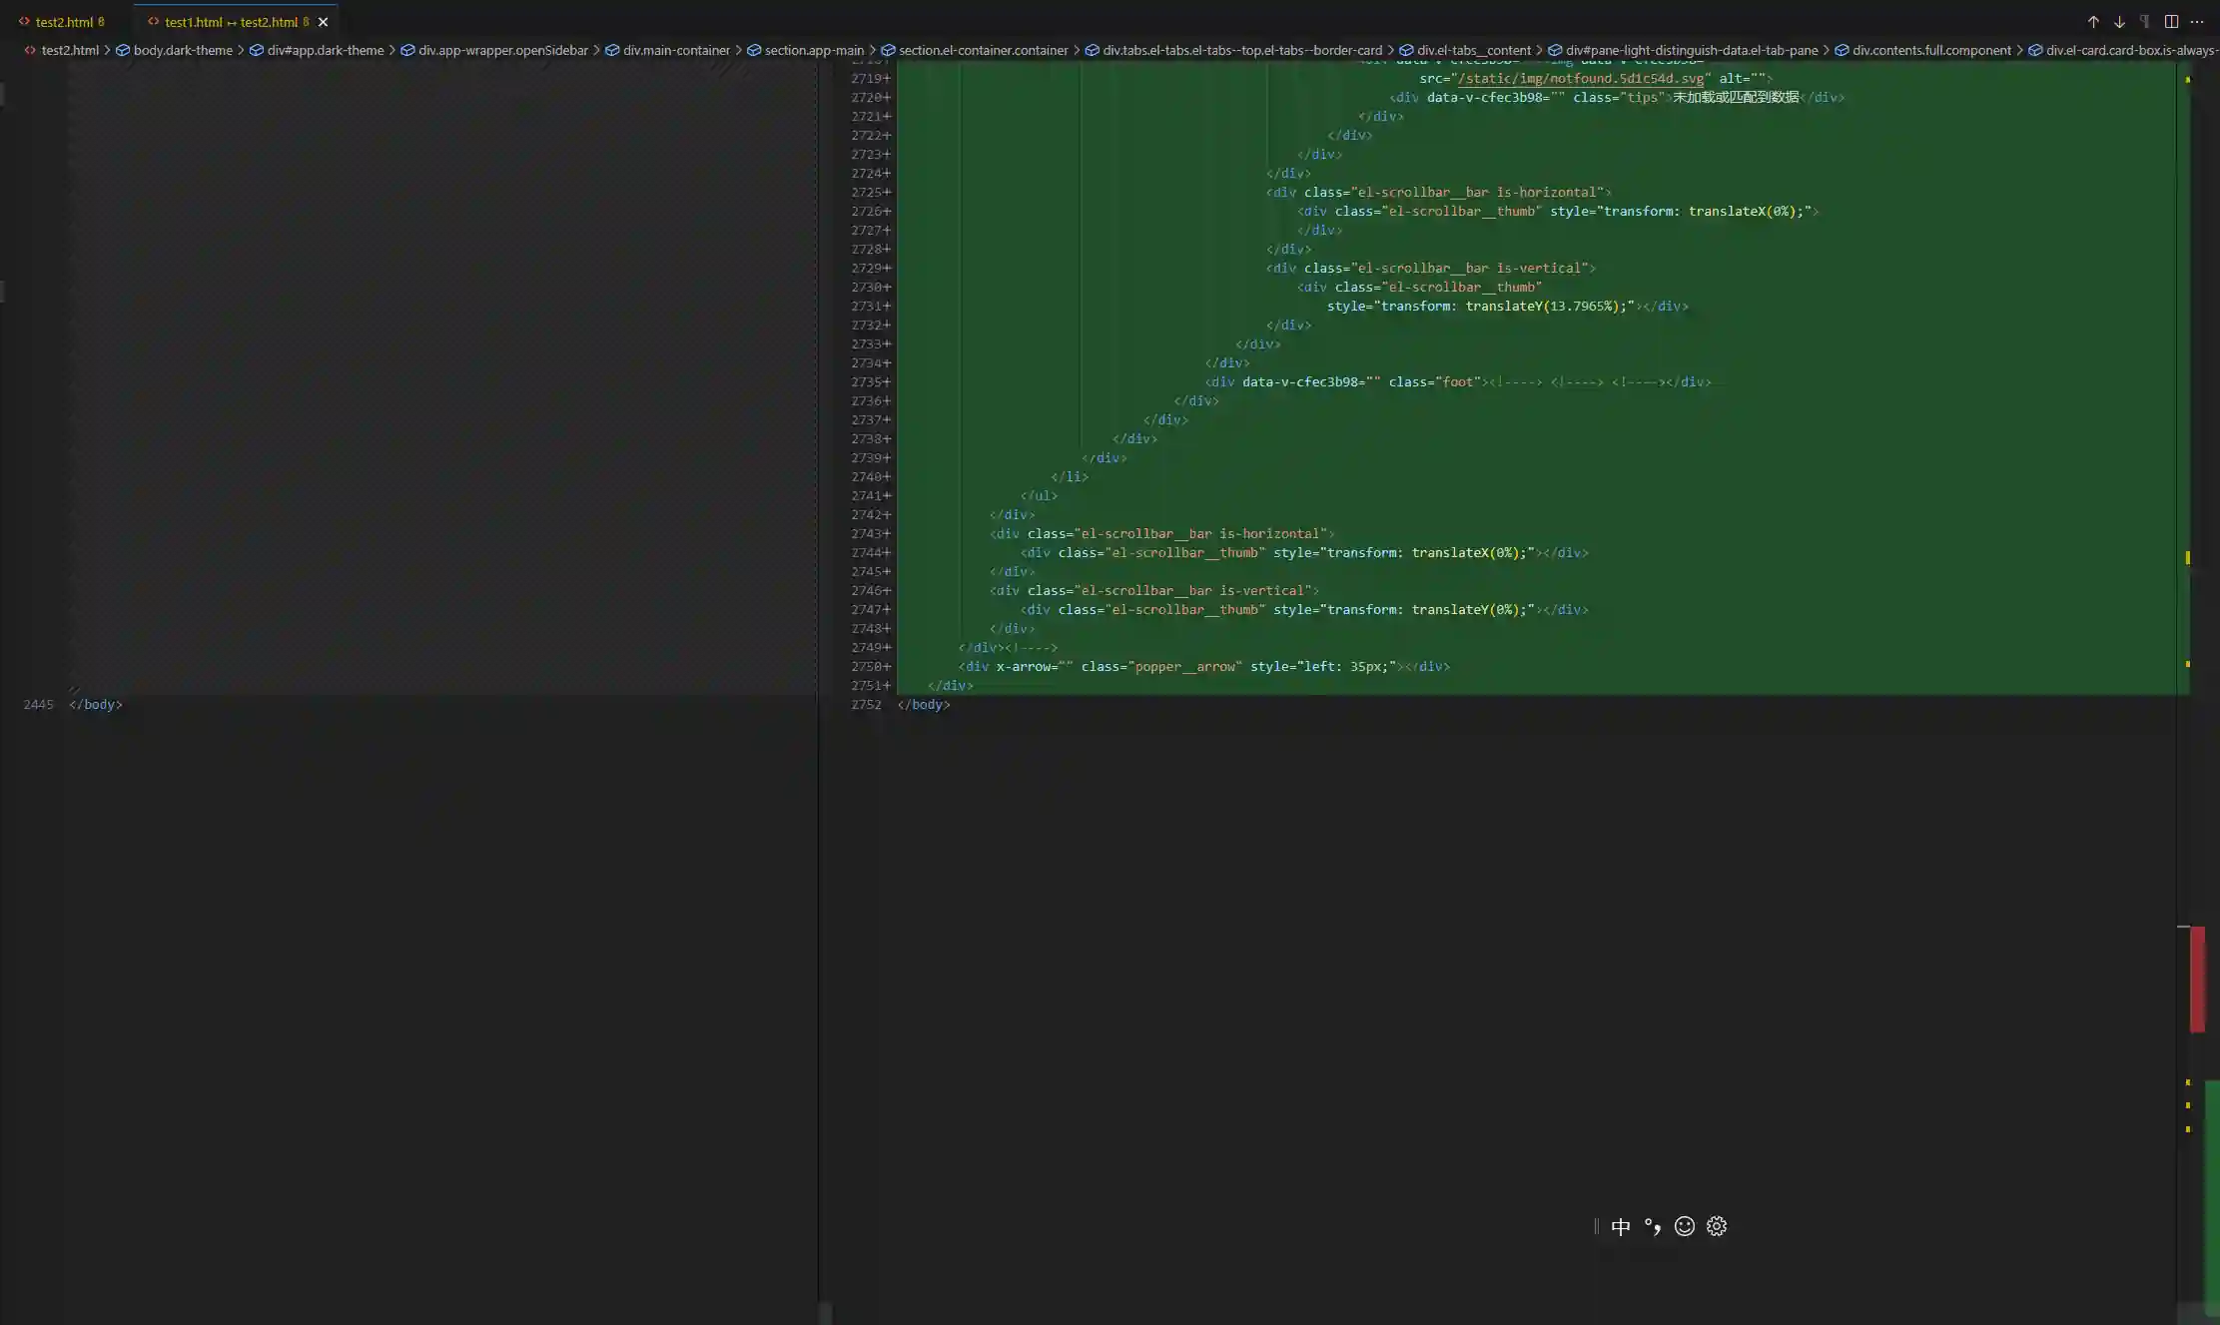This screenshot has height=1325, width=2220.
Task: Click line 2747 translateY(0%) thumb div
Action: pos(1304,609)
